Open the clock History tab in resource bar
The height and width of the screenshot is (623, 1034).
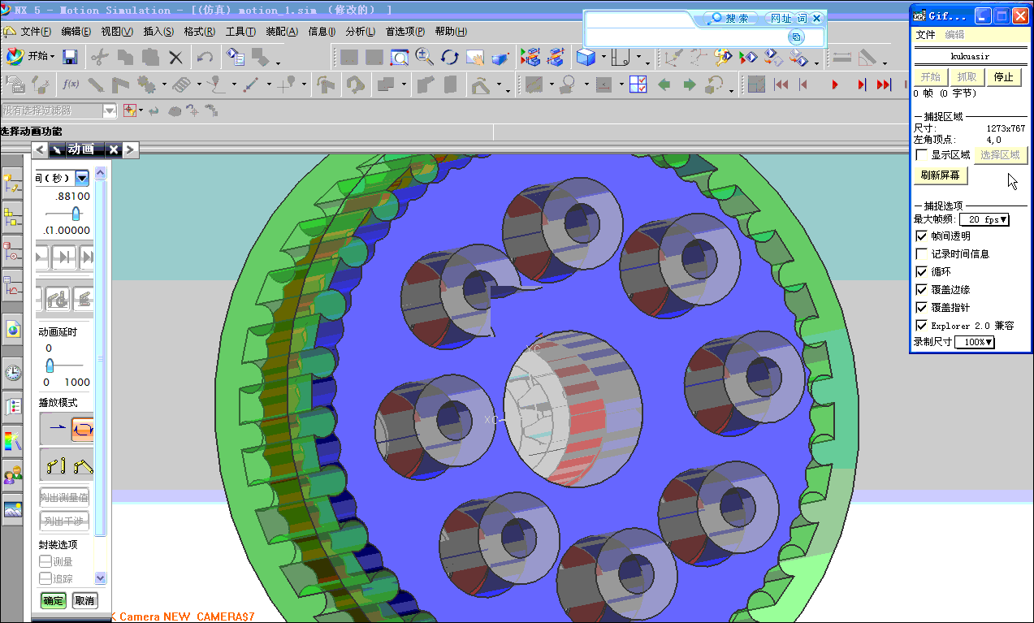tap(12, 373)
